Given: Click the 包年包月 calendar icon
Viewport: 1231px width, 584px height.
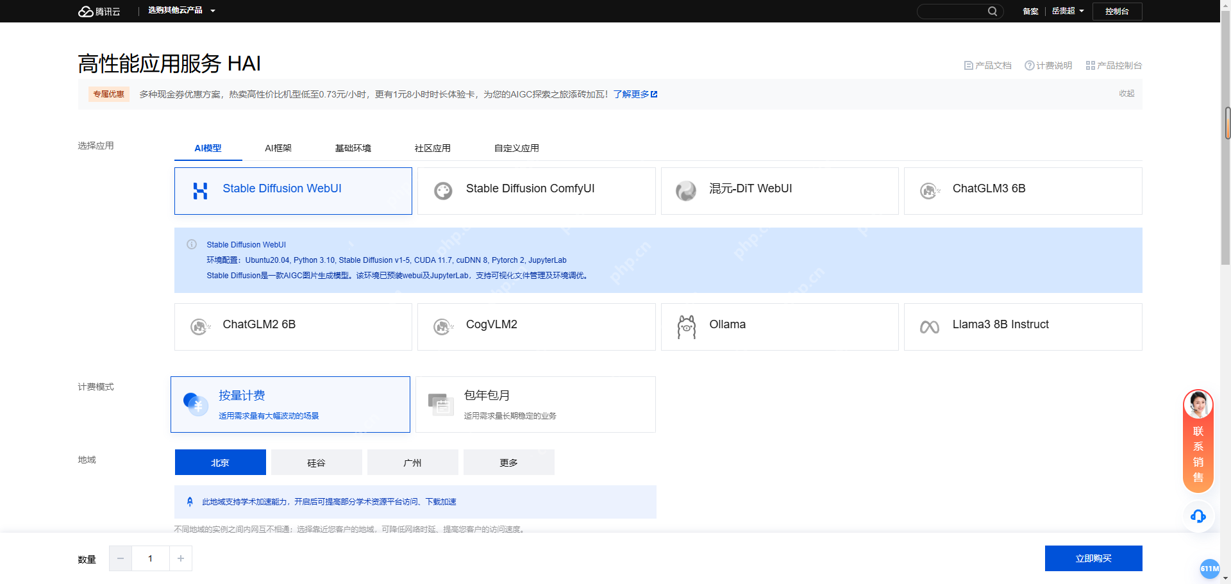Looking at the screenshot, I should tap(440, 404).
